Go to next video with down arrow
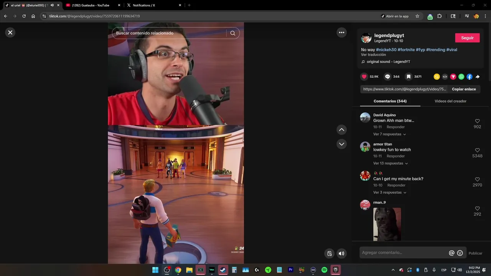 tap(342, 144)
